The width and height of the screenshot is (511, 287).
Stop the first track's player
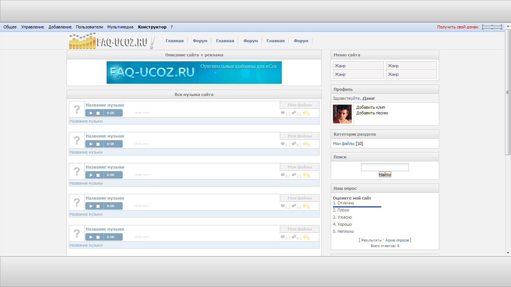coord(98,113)
